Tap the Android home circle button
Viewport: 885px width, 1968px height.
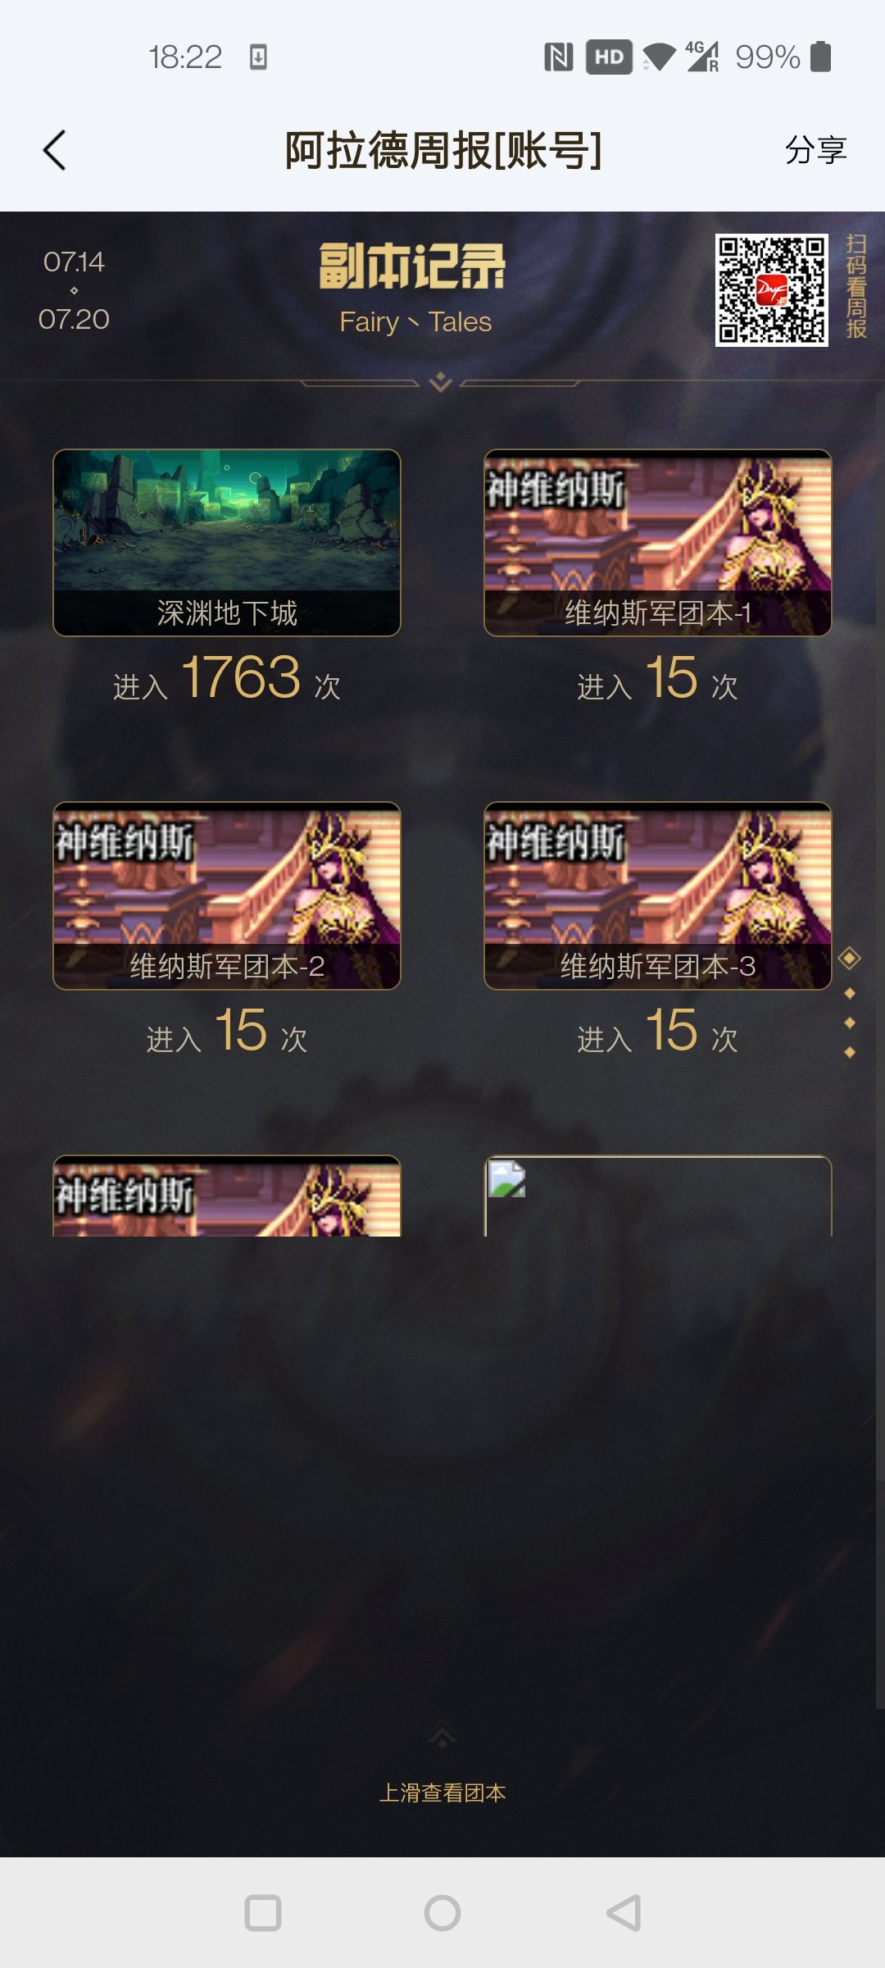click(x=442, y=1913)
